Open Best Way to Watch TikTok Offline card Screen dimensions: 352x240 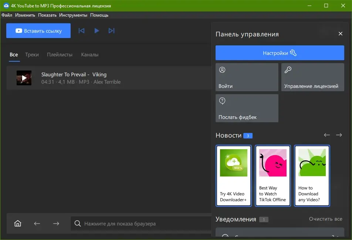[273, 176]
